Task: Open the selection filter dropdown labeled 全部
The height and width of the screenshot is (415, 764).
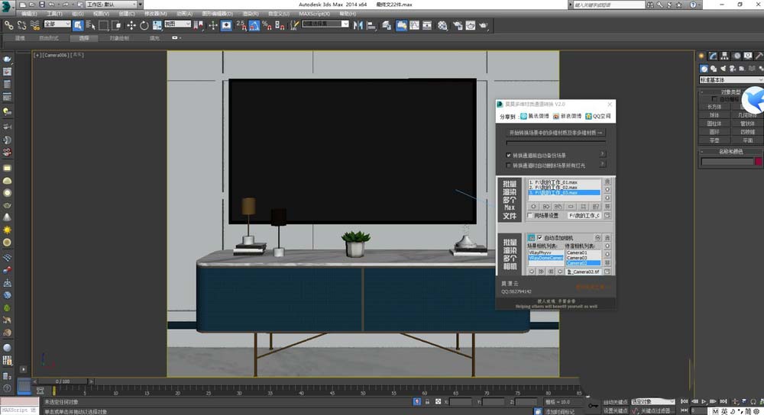Action: pos(57,24)
